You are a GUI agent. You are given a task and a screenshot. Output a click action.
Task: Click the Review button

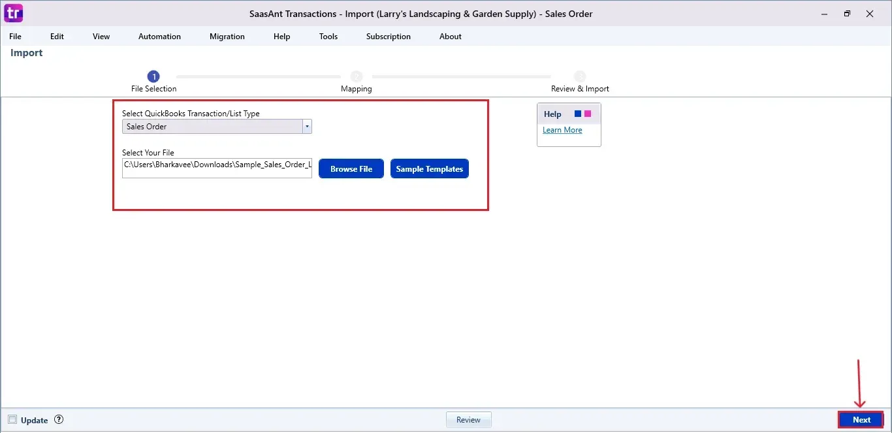click(468, 420)
